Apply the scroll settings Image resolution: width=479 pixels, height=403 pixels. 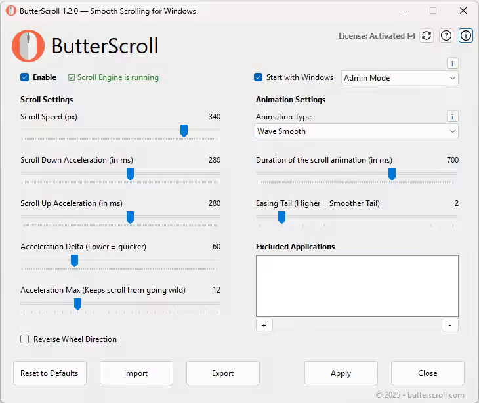(341, 373)
